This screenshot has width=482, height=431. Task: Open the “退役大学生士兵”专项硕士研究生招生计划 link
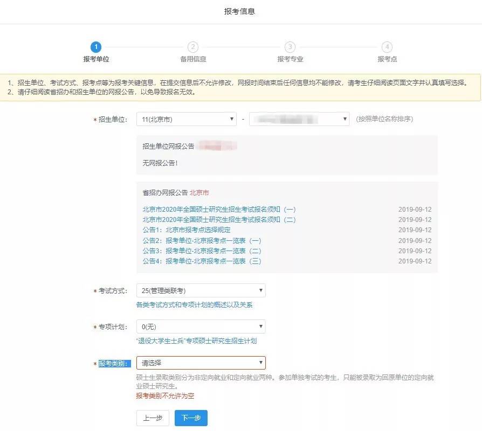196,341
